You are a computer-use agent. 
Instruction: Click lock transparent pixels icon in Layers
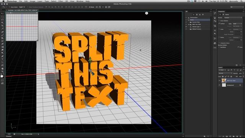(x=223, y=77)
